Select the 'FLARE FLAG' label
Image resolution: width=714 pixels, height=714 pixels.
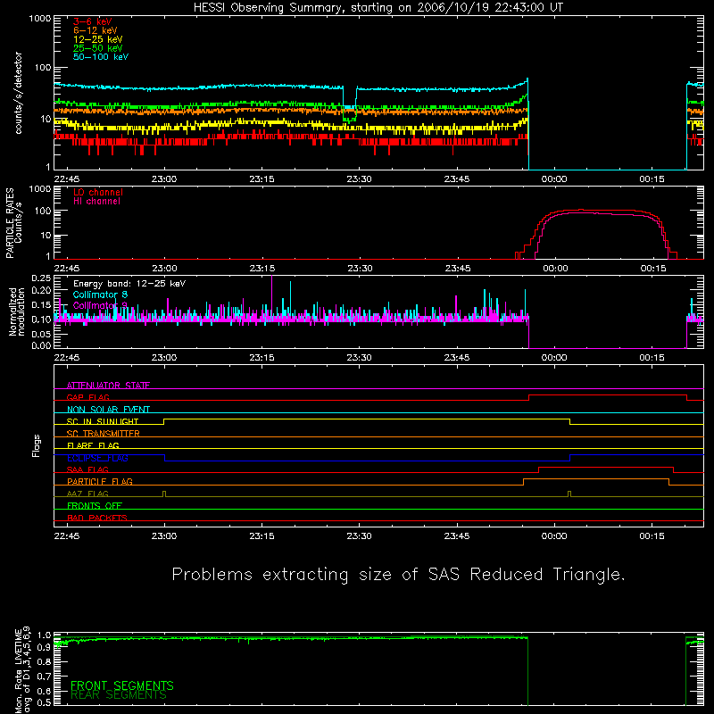click(93, 445)
